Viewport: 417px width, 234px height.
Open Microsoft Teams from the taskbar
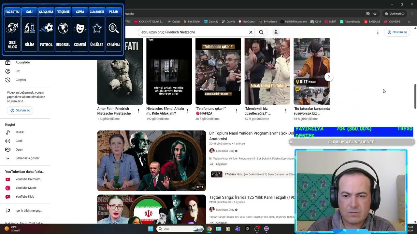click(x=237, y=229)
